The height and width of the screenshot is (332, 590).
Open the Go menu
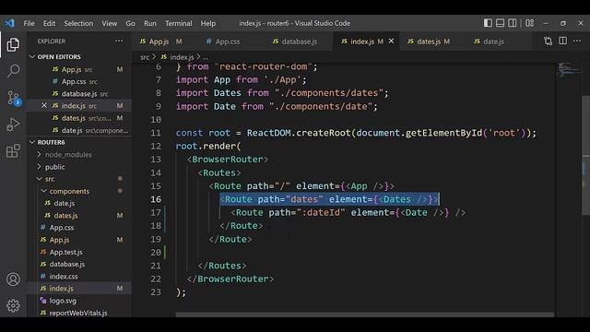coord(130,23)
